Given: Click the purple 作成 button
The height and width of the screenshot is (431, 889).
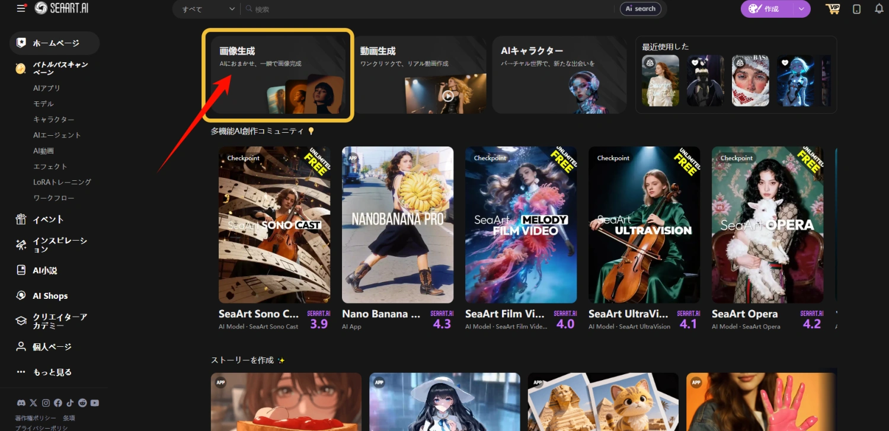Looking at the screenshot, I should [770, 9].
